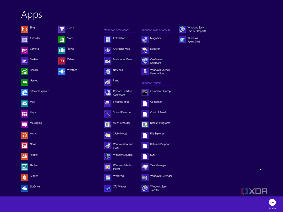Screen dimensions: 283x212
Task: Open the Windows Easy Transfer Reports icon
Action: point(182,29)
